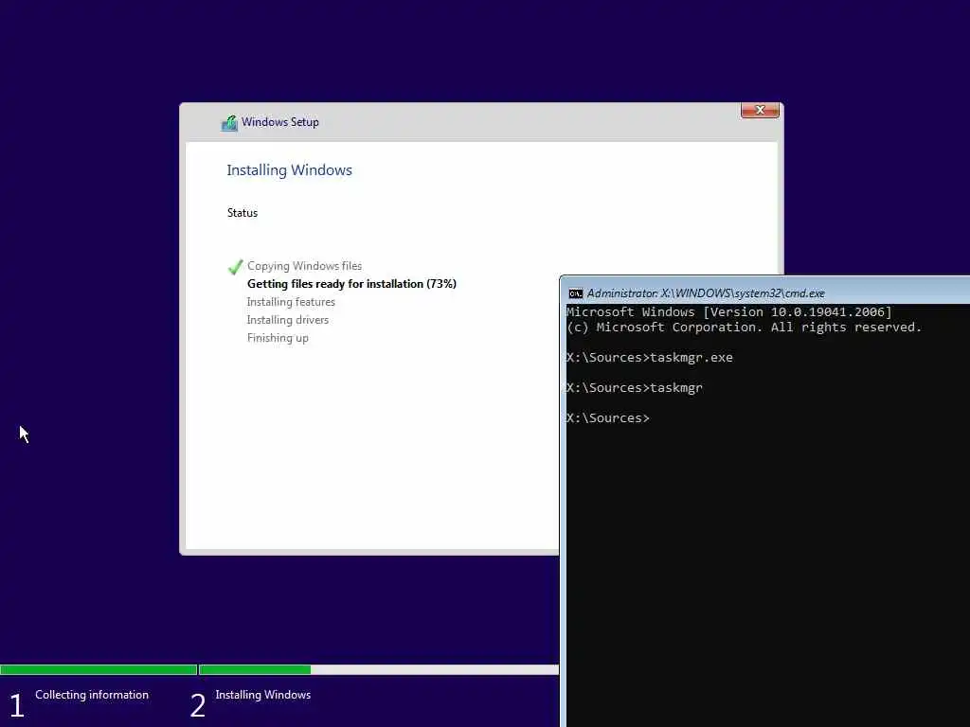Click the 'Installing features' status line
Image resolution: width=970 pixels, height=727 pixels.
[291, 302]
